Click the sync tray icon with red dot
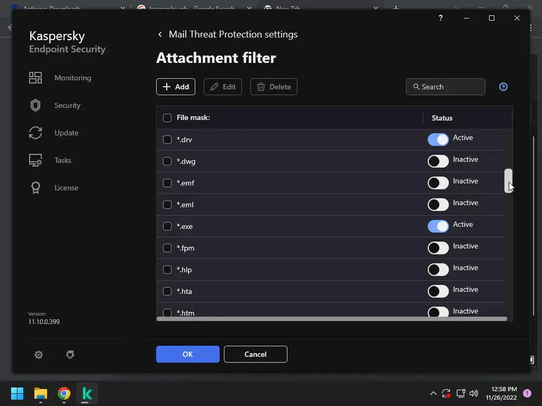Screen dimensions: 542x406 446,393
